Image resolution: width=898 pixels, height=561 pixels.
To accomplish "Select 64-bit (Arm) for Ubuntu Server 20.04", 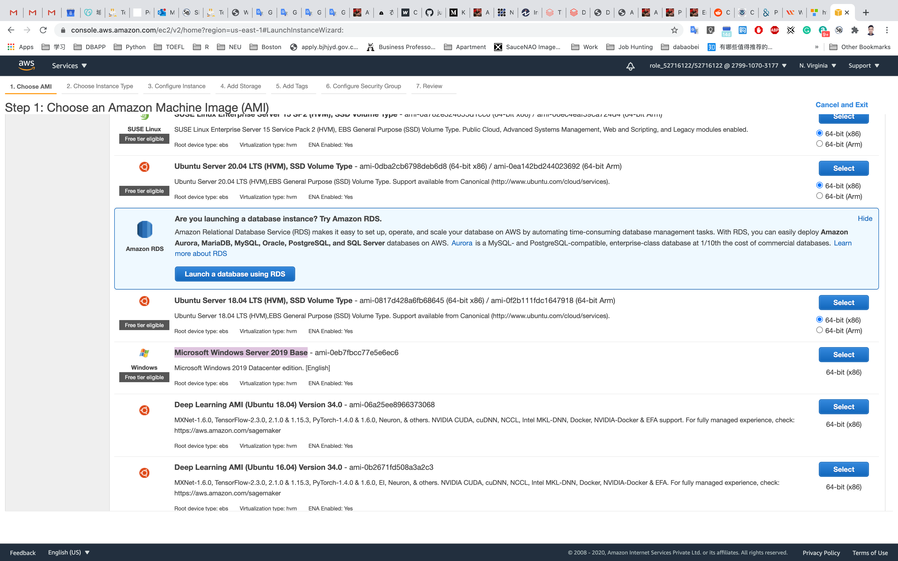I will (x=819, y=196).
